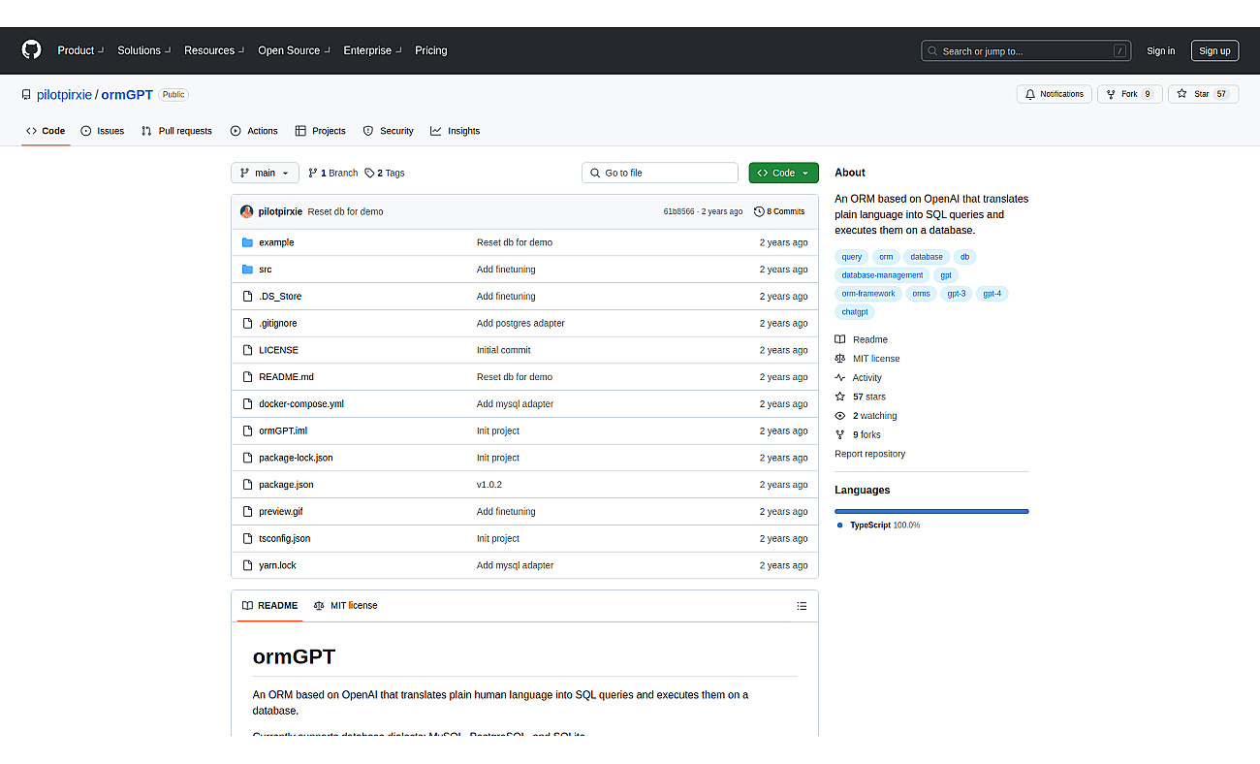Open the package-lock.json file
1260x764 pixels.
296,458
